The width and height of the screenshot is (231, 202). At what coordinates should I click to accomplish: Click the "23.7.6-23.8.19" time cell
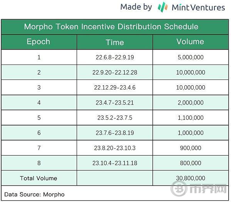click(115, 133)
